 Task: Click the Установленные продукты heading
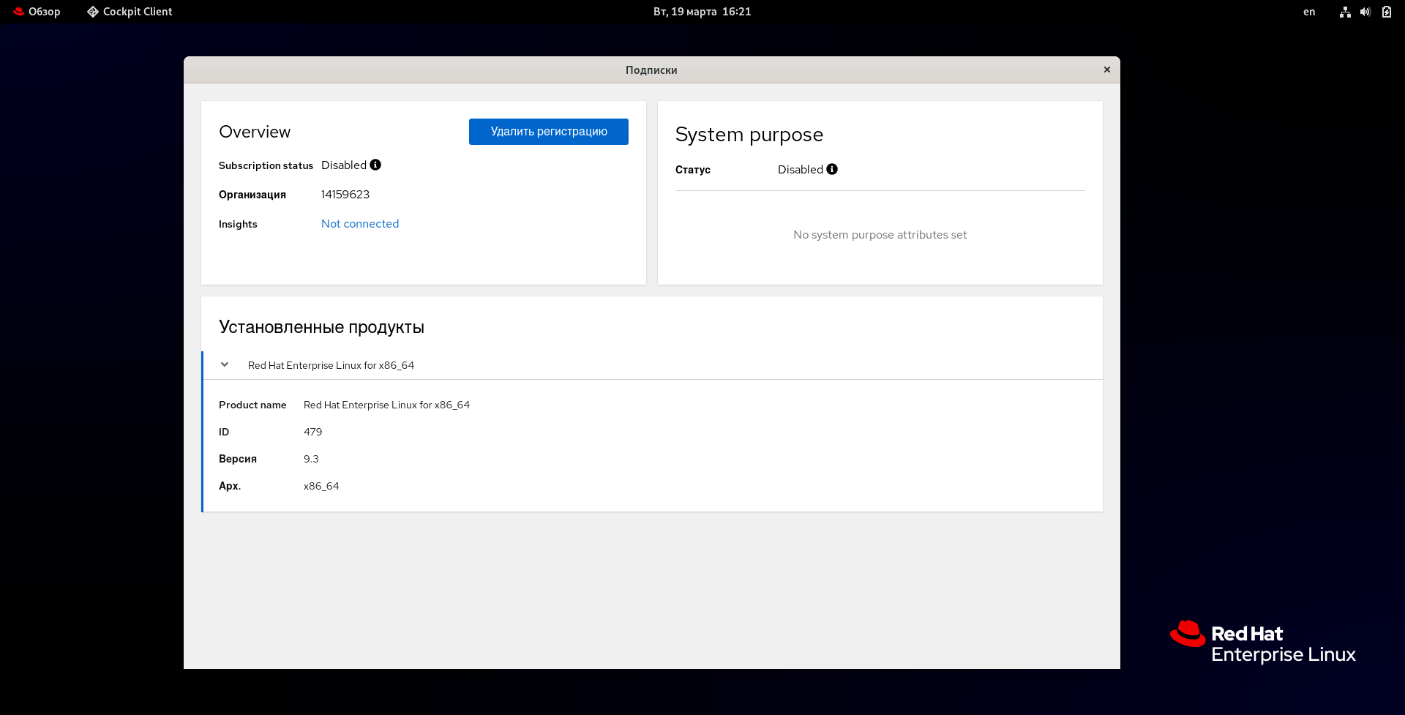tap(321, 327)
